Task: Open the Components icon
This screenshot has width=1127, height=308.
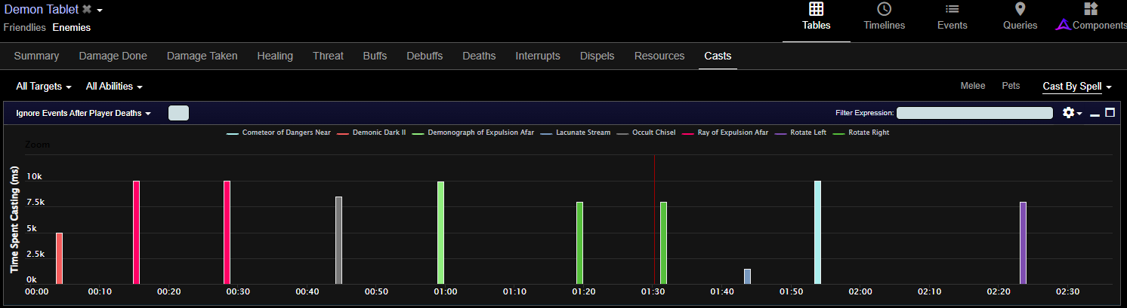Action: pos(1091,9)
